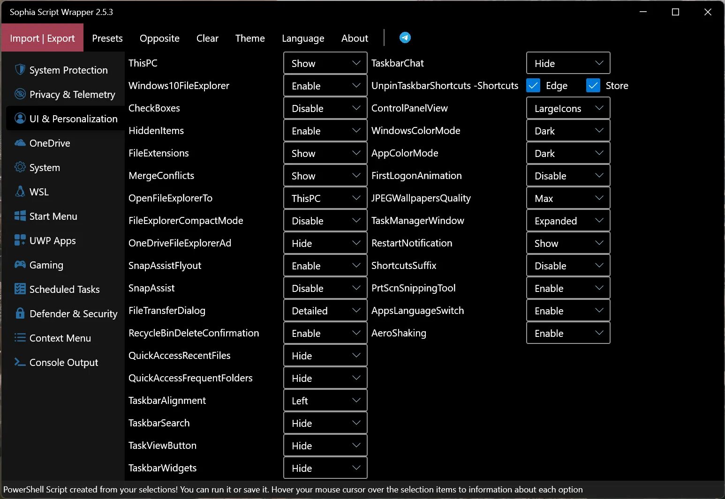725x499 pixels.
Task: Click the Clear menu item
Action: point(207,38)
